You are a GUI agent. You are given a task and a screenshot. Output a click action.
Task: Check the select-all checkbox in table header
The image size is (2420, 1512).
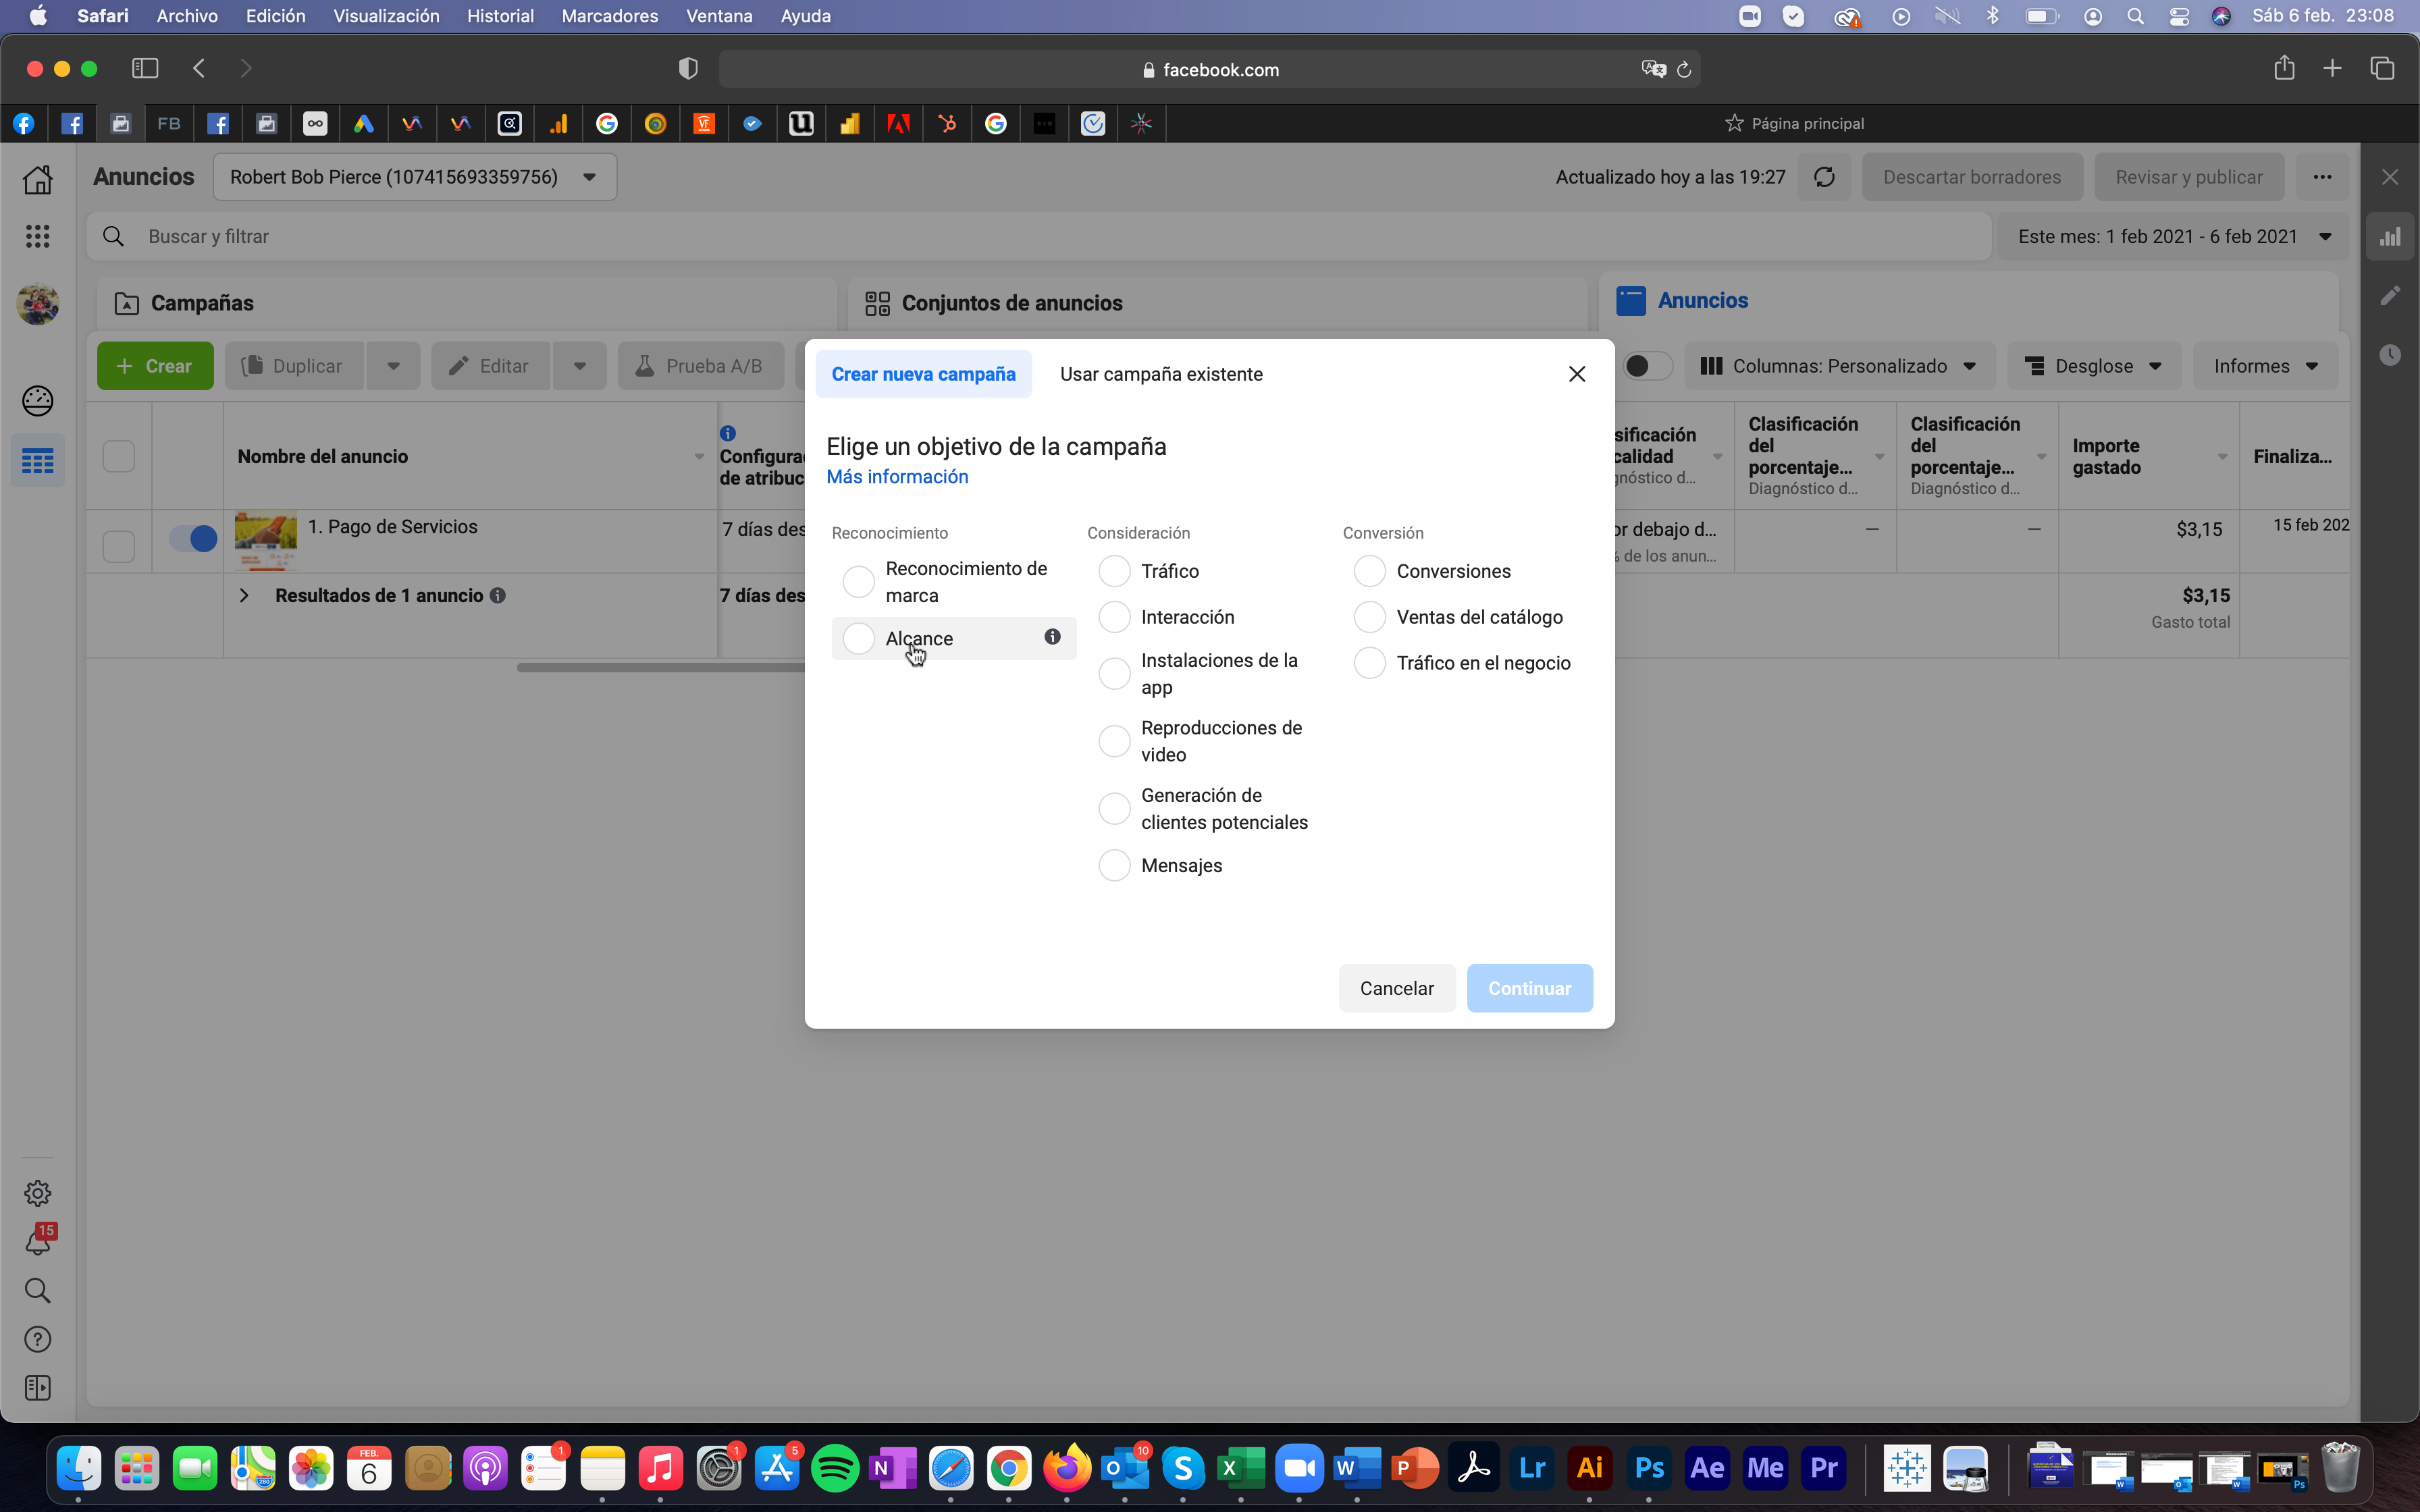(118, 456)
